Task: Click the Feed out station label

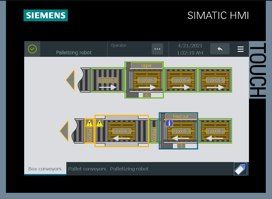Action: point(181,116)
